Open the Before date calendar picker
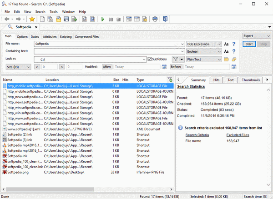 click(234, 67)
